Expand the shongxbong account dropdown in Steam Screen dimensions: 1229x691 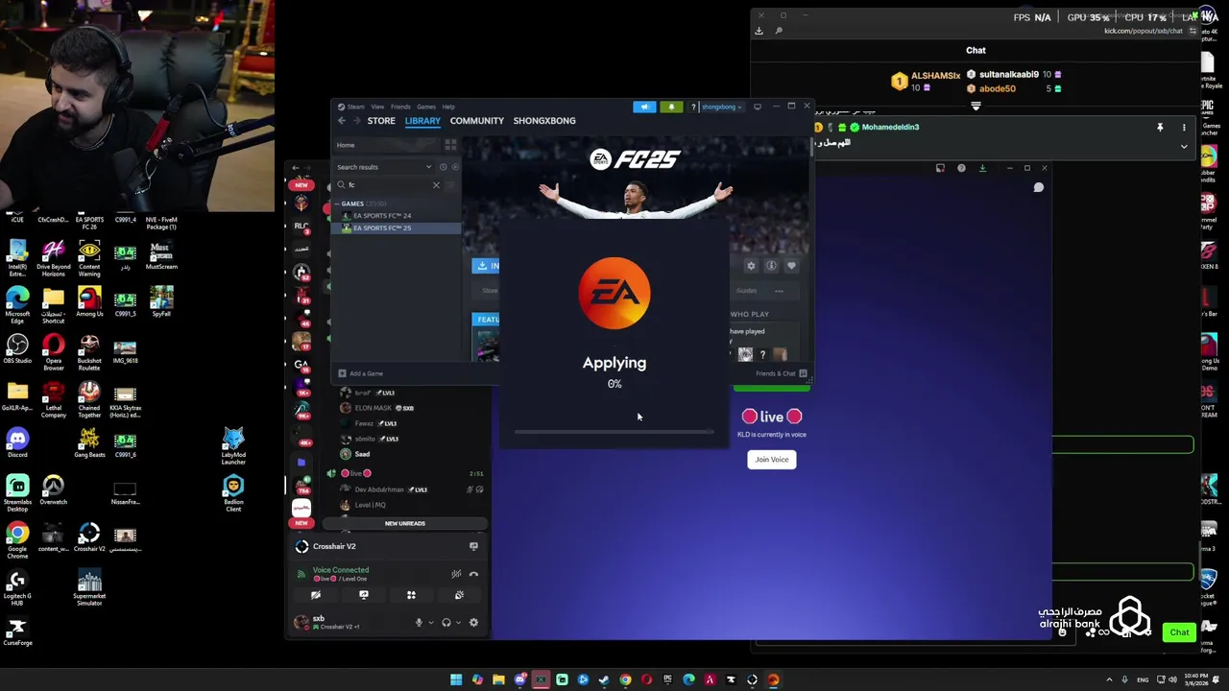(x=721, y=107)
